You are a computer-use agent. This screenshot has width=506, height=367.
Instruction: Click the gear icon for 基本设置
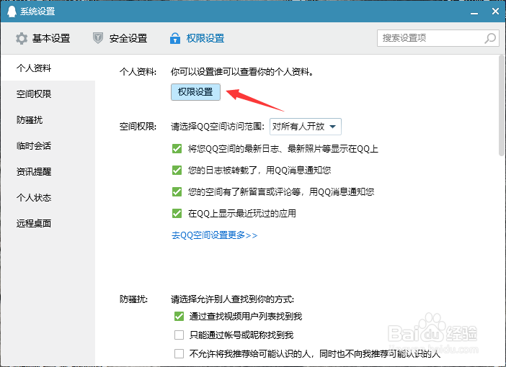pyautogui.click(x=22, y=38)
